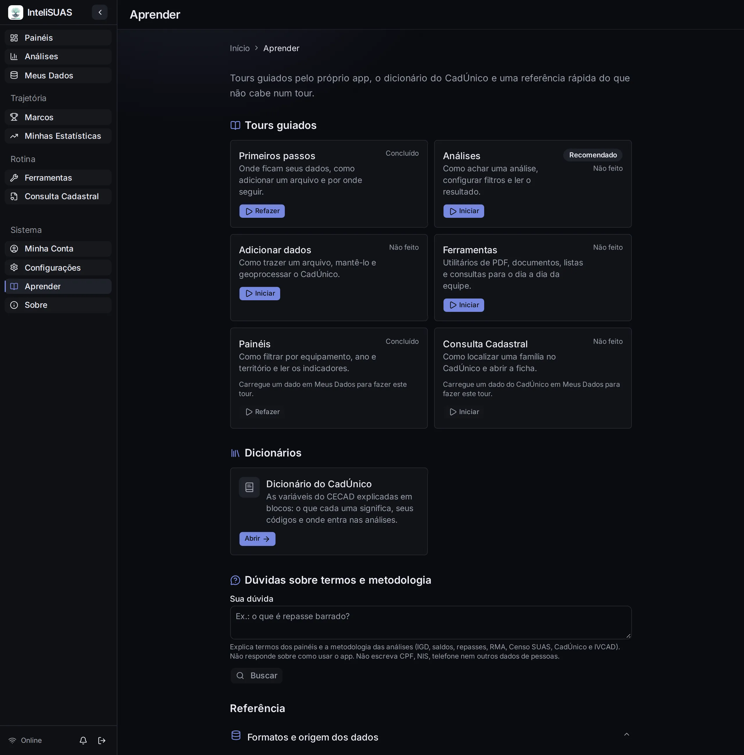This screenshot has width=744, height=755.
Task: Open Painéis in the sidebar
Action: tap(58, 37)
